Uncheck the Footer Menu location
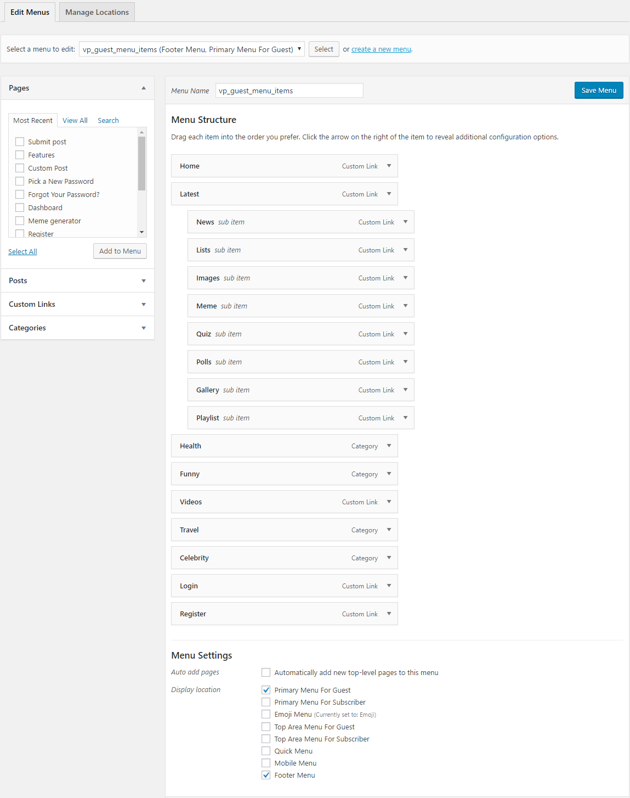The image size is (630, 798). click(266, 775)
